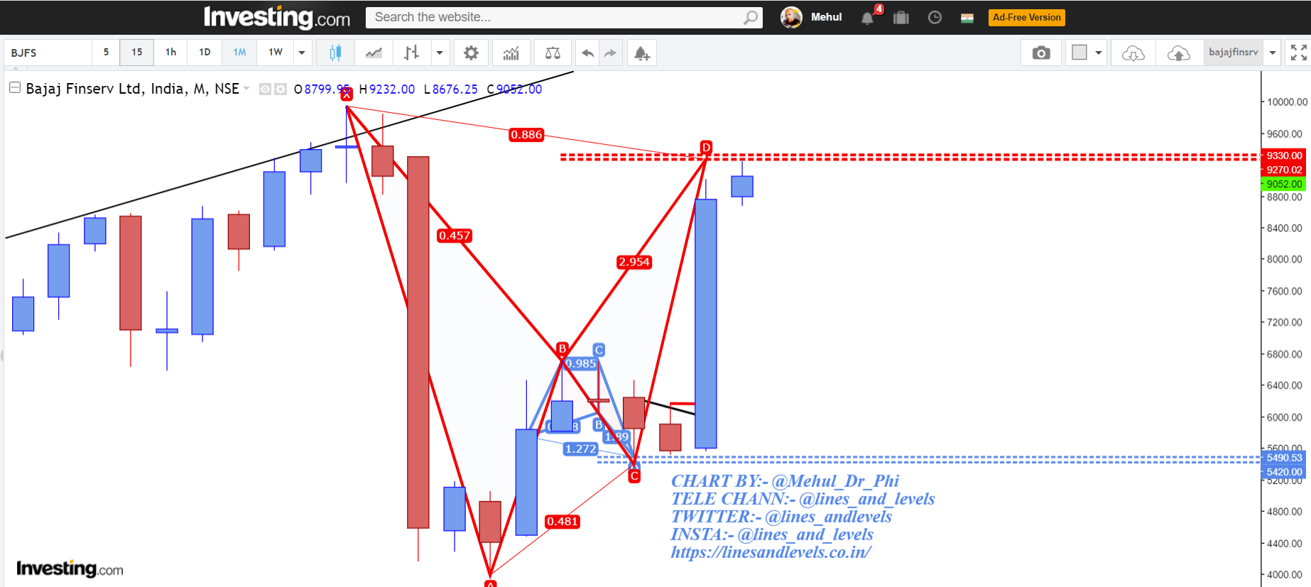
Task: Collapse the Bajaj Finserv legend
Action: tap(14, 88)
